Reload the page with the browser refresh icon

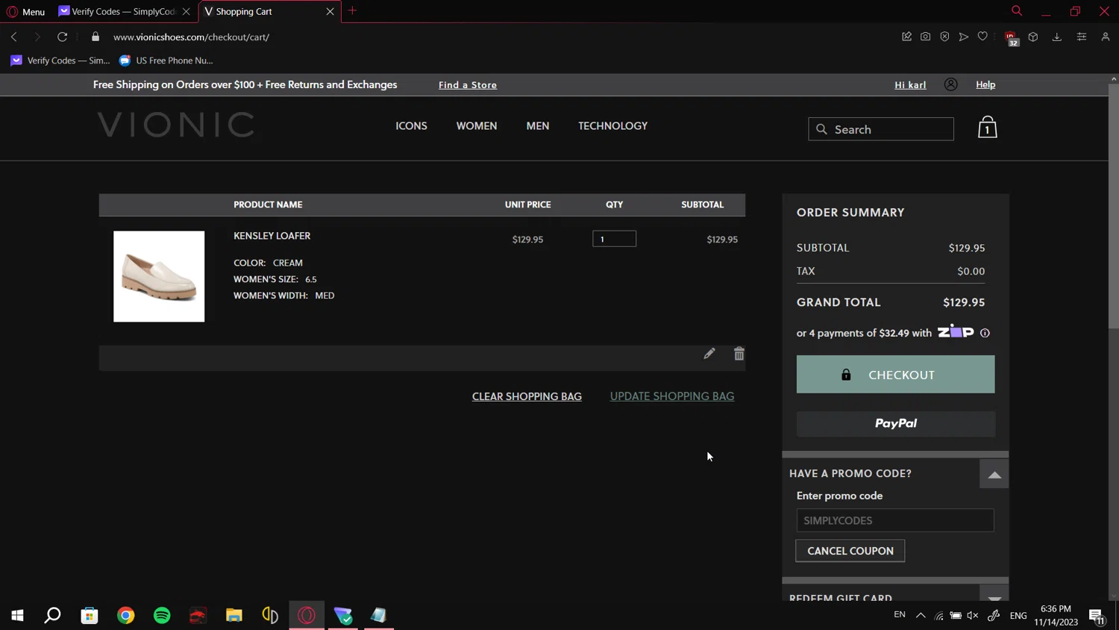click(x=63, y=37)
